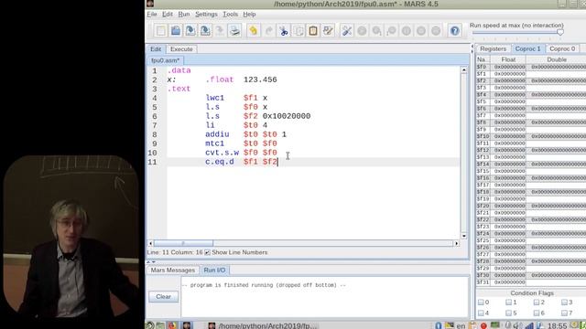Open the Coproc 0 tab
This screenshot has width=586, height=329.
point(562,48)
